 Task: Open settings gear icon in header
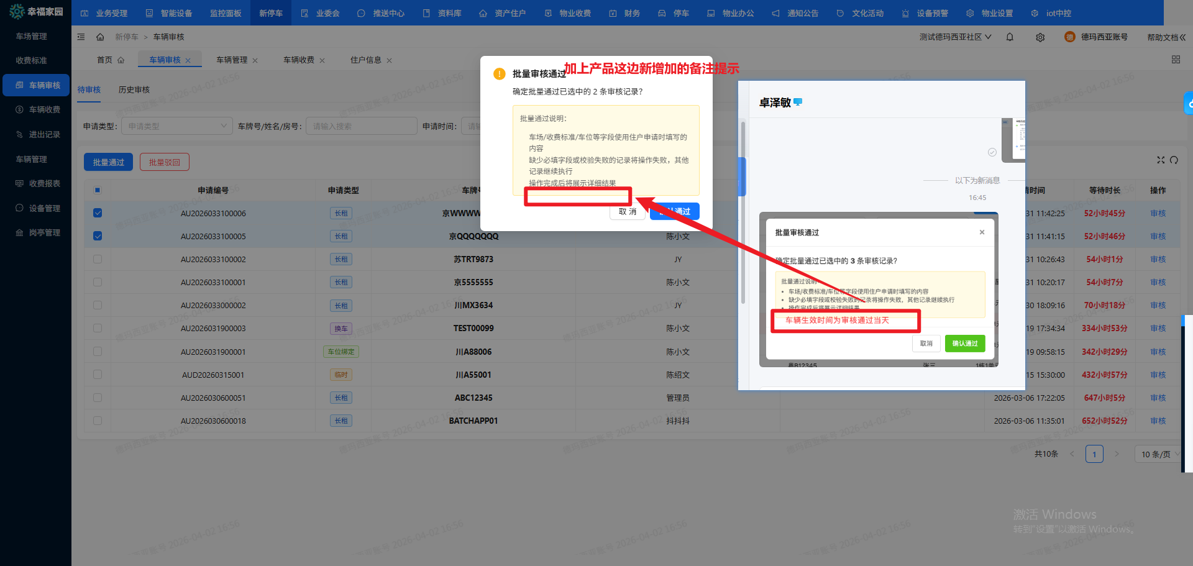pyautogui.click(x=1040, y=37)
